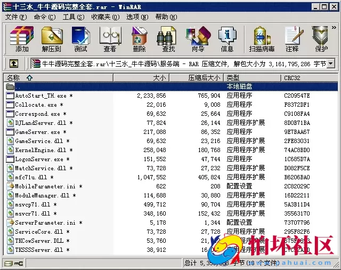Screen dimensions: 341x270
Task: Click the Extract To (解压到) icon
Action: pos(52,39)
